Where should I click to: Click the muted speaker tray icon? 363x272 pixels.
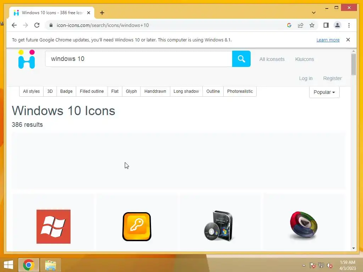pos(329,265)
